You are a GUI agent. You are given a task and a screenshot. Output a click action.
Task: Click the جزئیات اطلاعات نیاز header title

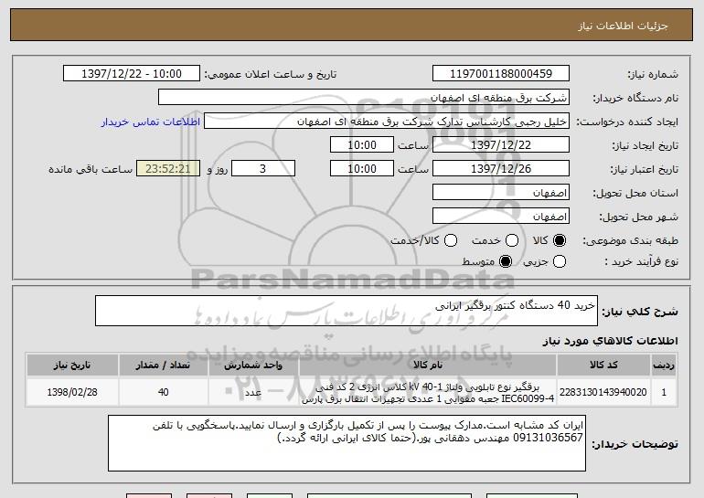click(623, 26)
